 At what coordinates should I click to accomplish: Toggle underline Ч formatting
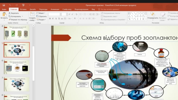tap(56, 19)
